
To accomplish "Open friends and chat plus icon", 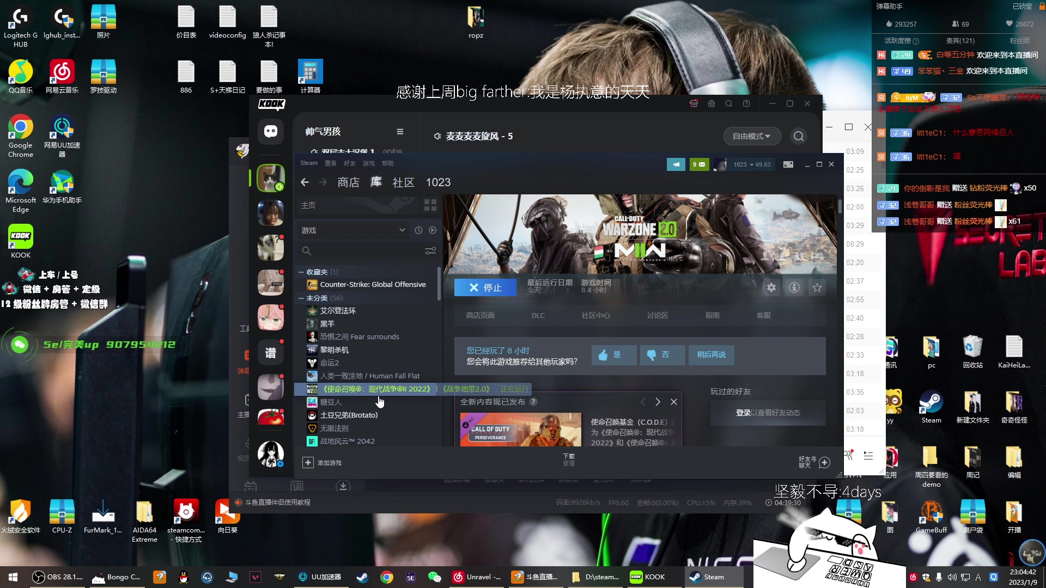I will pos(825,463).
